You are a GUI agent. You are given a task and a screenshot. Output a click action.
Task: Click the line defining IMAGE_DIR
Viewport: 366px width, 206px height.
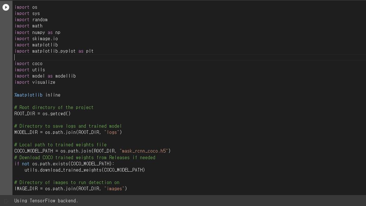(x=71, y=189)
